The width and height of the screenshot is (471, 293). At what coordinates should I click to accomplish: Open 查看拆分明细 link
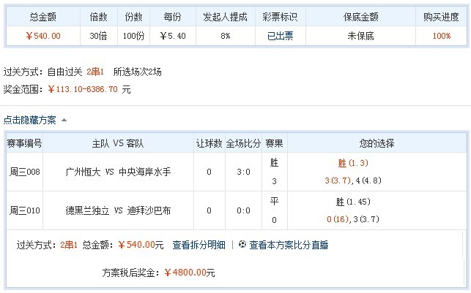pyautogui.click(x=199, y=245)
